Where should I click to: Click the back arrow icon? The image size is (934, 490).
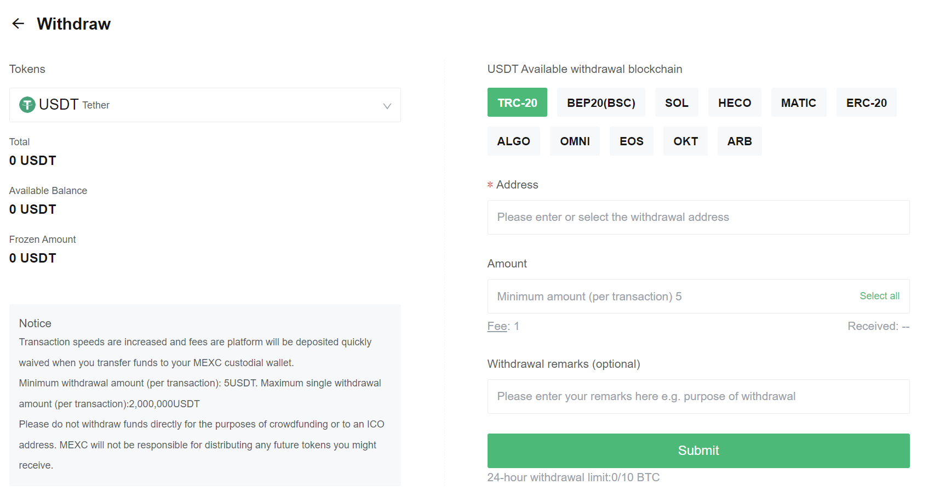coord(18,24)
